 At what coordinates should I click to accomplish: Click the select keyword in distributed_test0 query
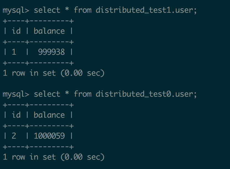47,94
